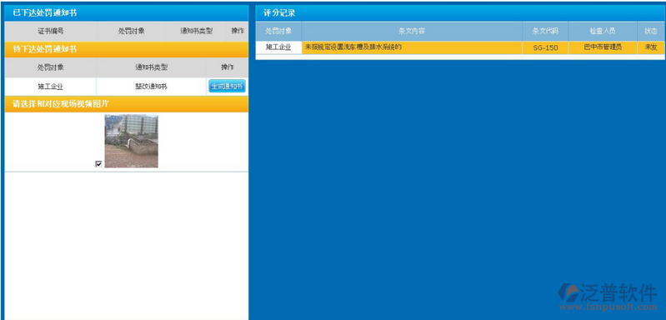This screenshot has width=666, height=320.
Task: Click the 通知书类型 header in issued notices
Action: tap(196, 31)
